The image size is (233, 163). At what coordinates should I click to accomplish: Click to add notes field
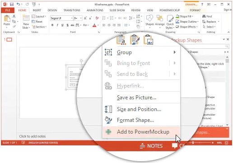point(33,136)
